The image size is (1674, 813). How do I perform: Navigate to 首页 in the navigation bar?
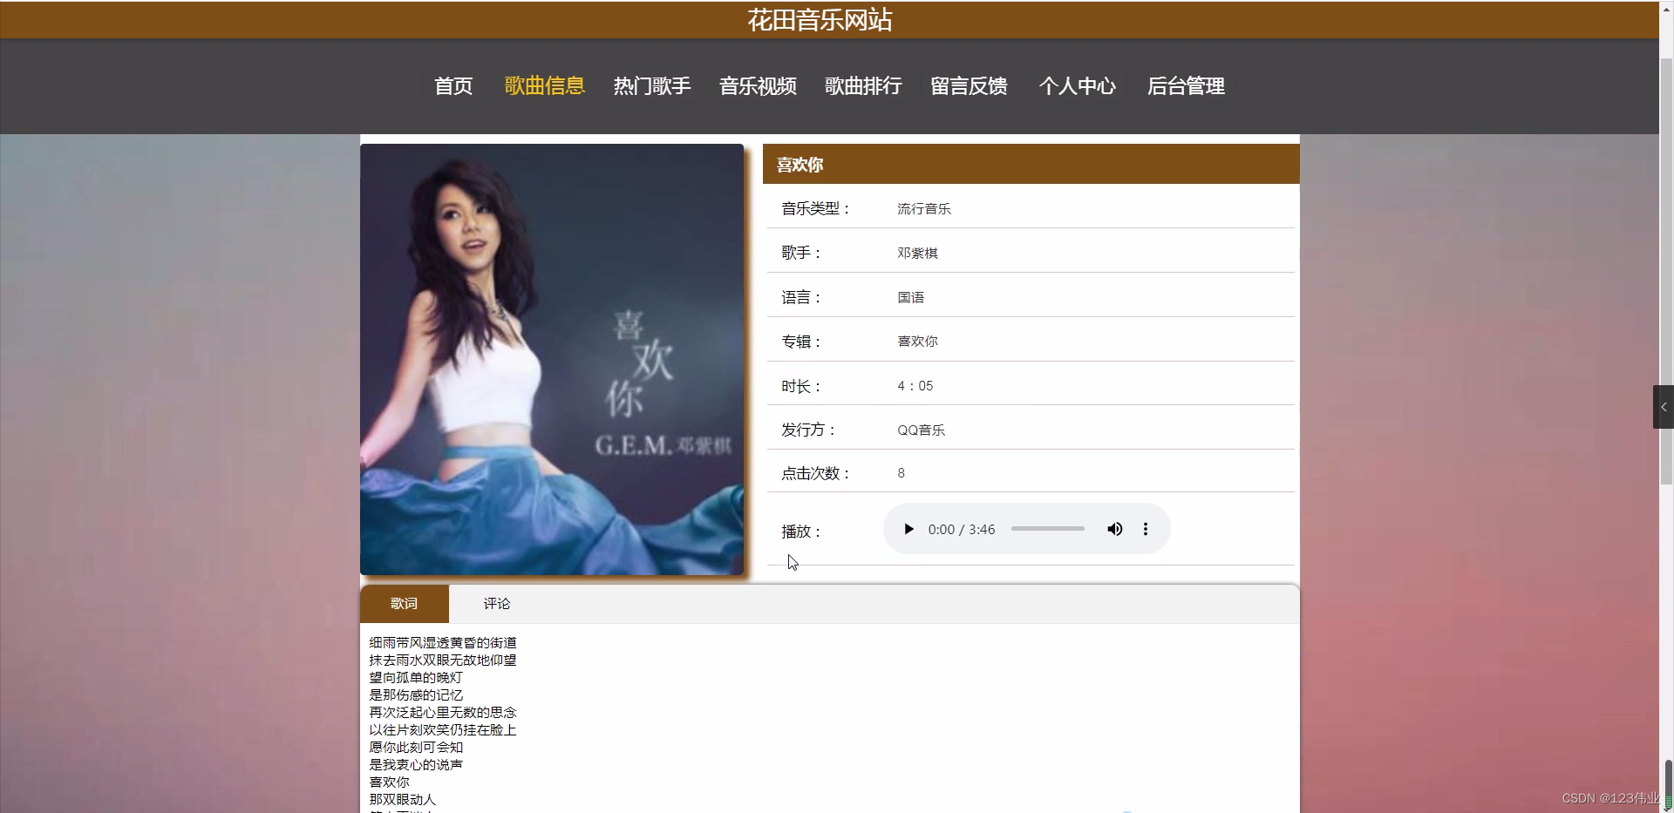pos(453,86)
